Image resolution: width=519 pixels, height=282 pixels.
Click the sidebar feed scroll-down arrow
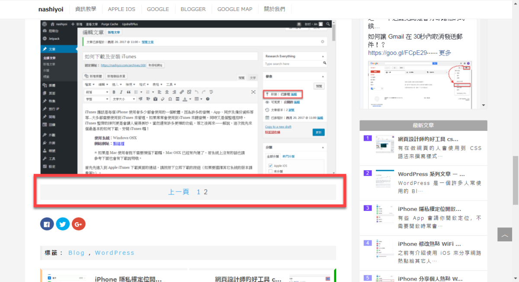pos(484,105)
